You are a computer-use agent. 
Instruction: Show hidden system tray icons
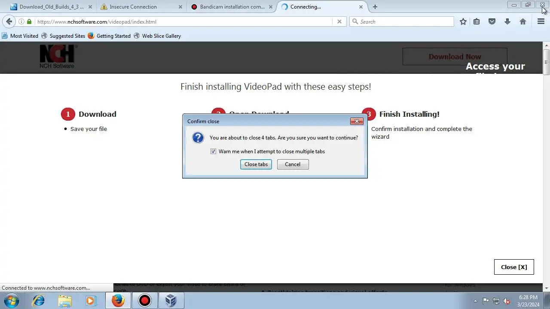(475, 301)
